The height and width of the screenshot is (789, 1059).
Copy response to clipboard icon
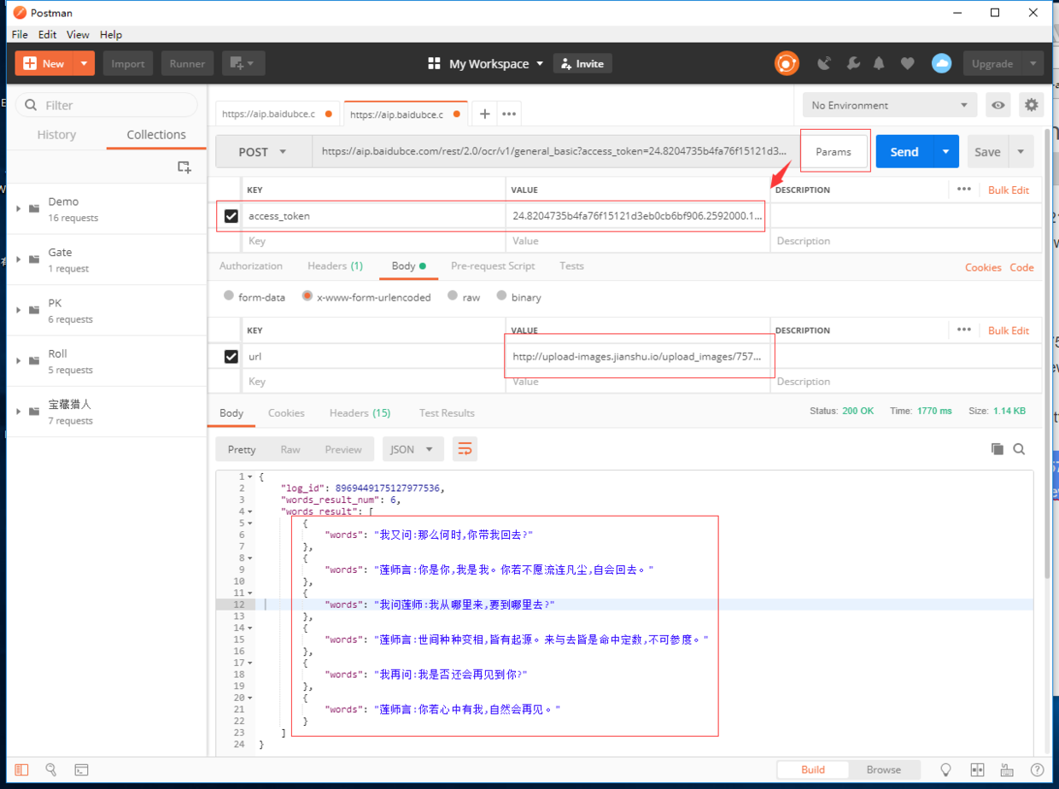point(997,449)
